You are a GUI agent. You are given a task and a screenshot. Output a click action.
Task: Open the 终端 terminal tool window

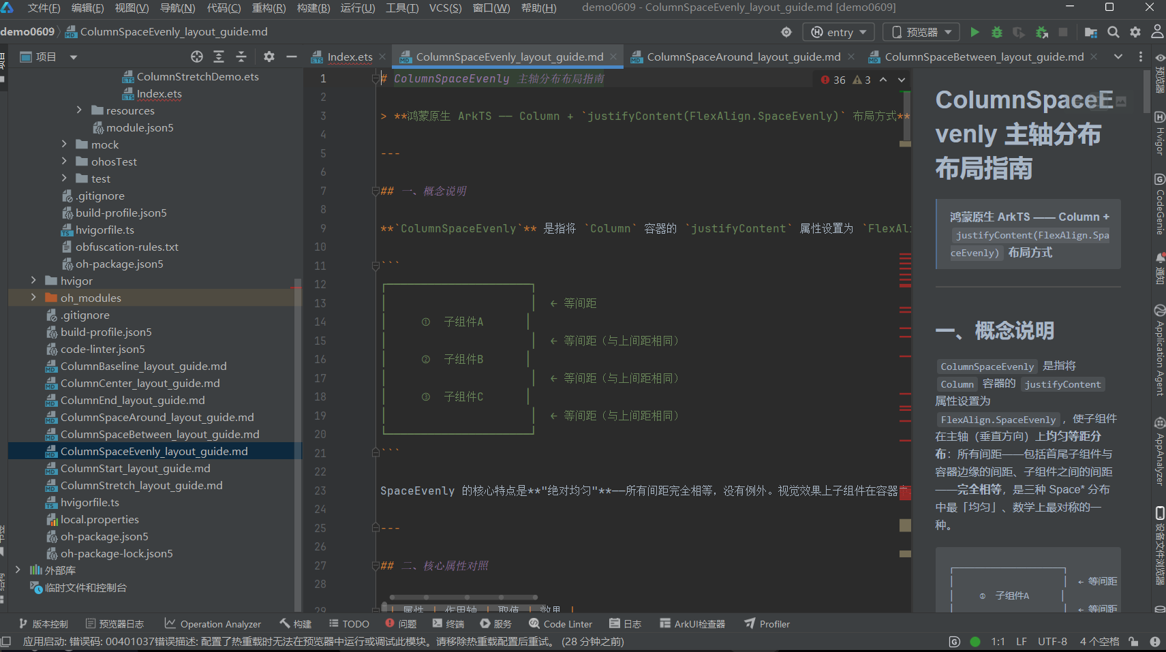pos(448,624)
